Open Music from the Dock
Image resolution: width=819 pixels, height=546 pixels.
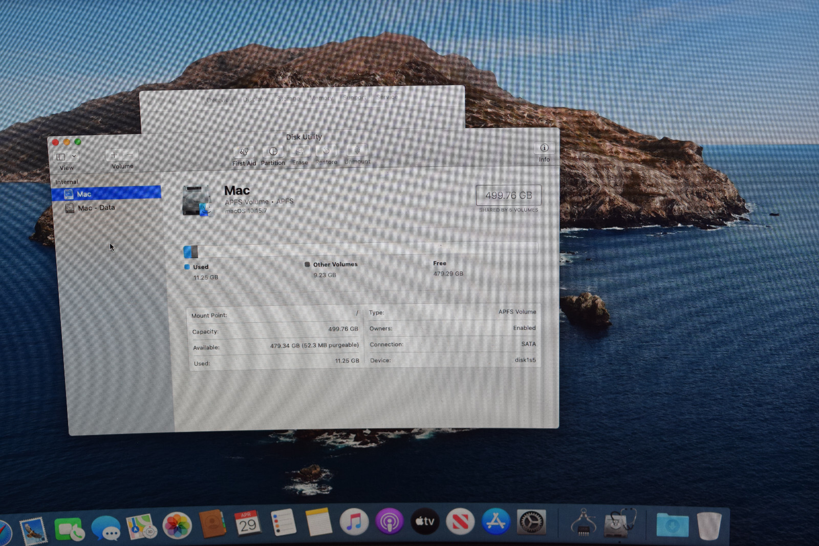pos(354,522)
